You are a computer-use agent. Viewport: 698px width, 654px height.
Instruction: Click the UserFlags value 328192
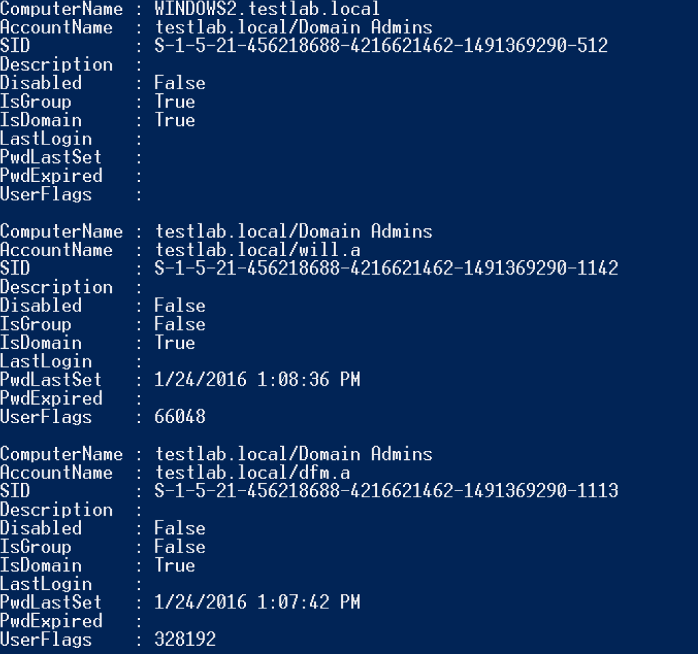tap(185, 640)
